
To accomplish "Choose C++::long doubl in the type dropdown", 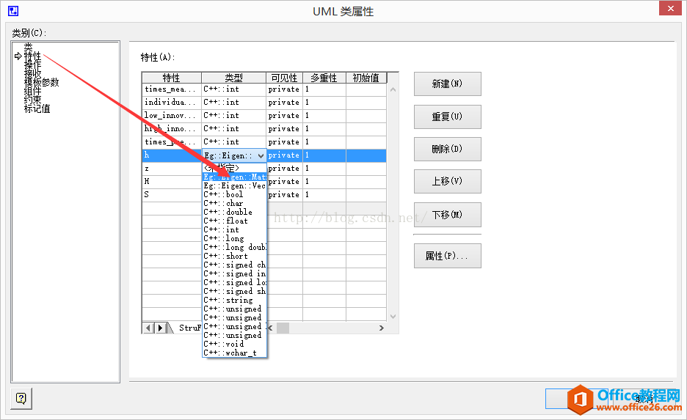I will point(234,247).
